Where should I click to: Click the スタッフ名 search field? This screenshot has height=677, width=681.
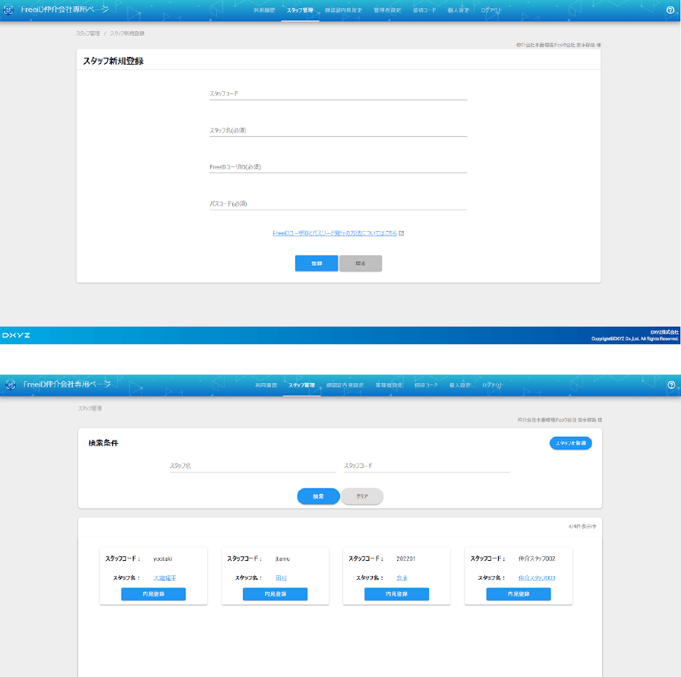252,466
